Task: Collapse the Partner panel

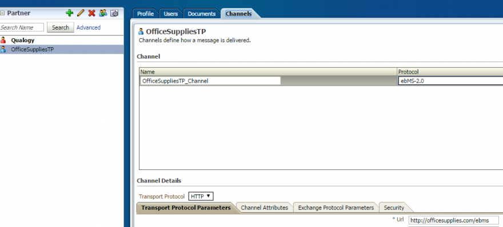Action: pos(2,13)
